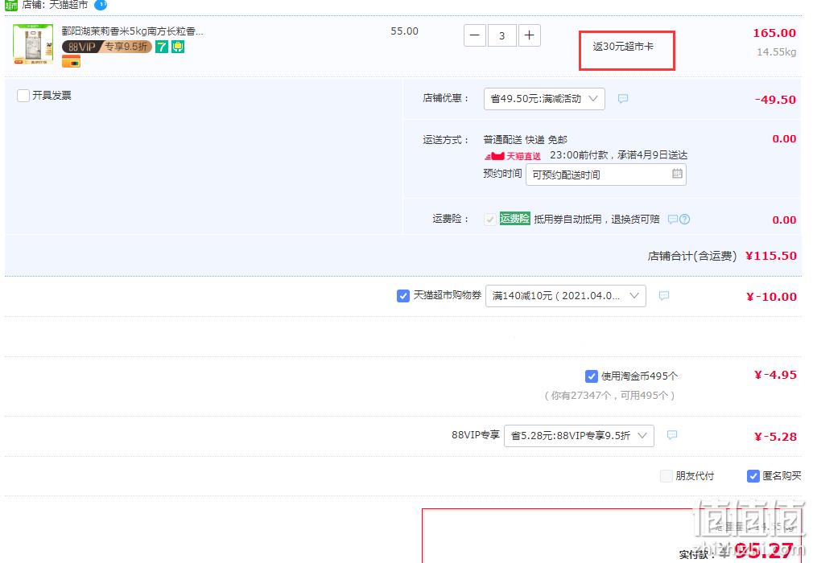Click the weight value 14.55kg
Image resolution: width=813 pixels, height=563 pixels.
pos(776,51)
